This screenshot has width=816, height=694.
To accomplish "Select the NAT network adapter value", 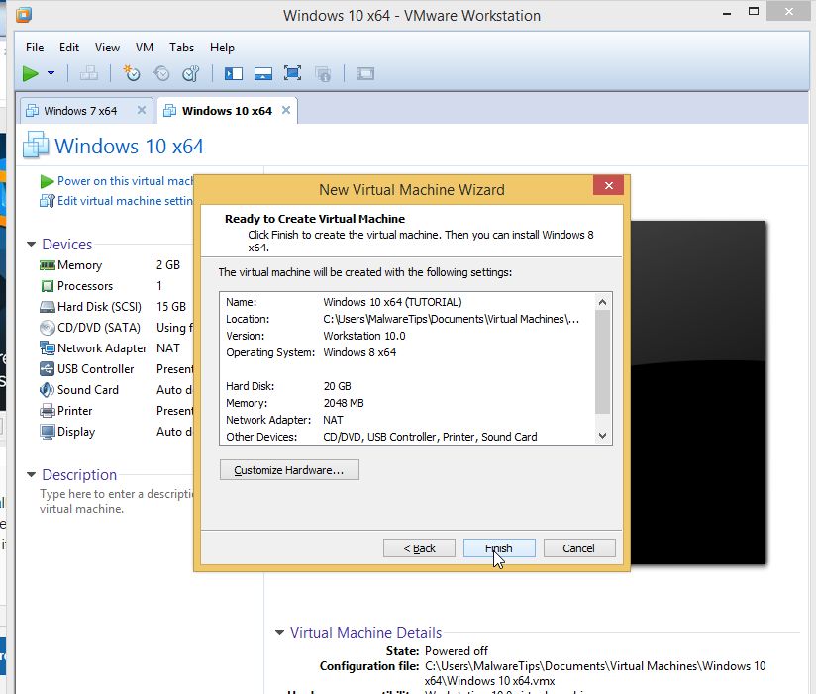I will tap(168, 348).
